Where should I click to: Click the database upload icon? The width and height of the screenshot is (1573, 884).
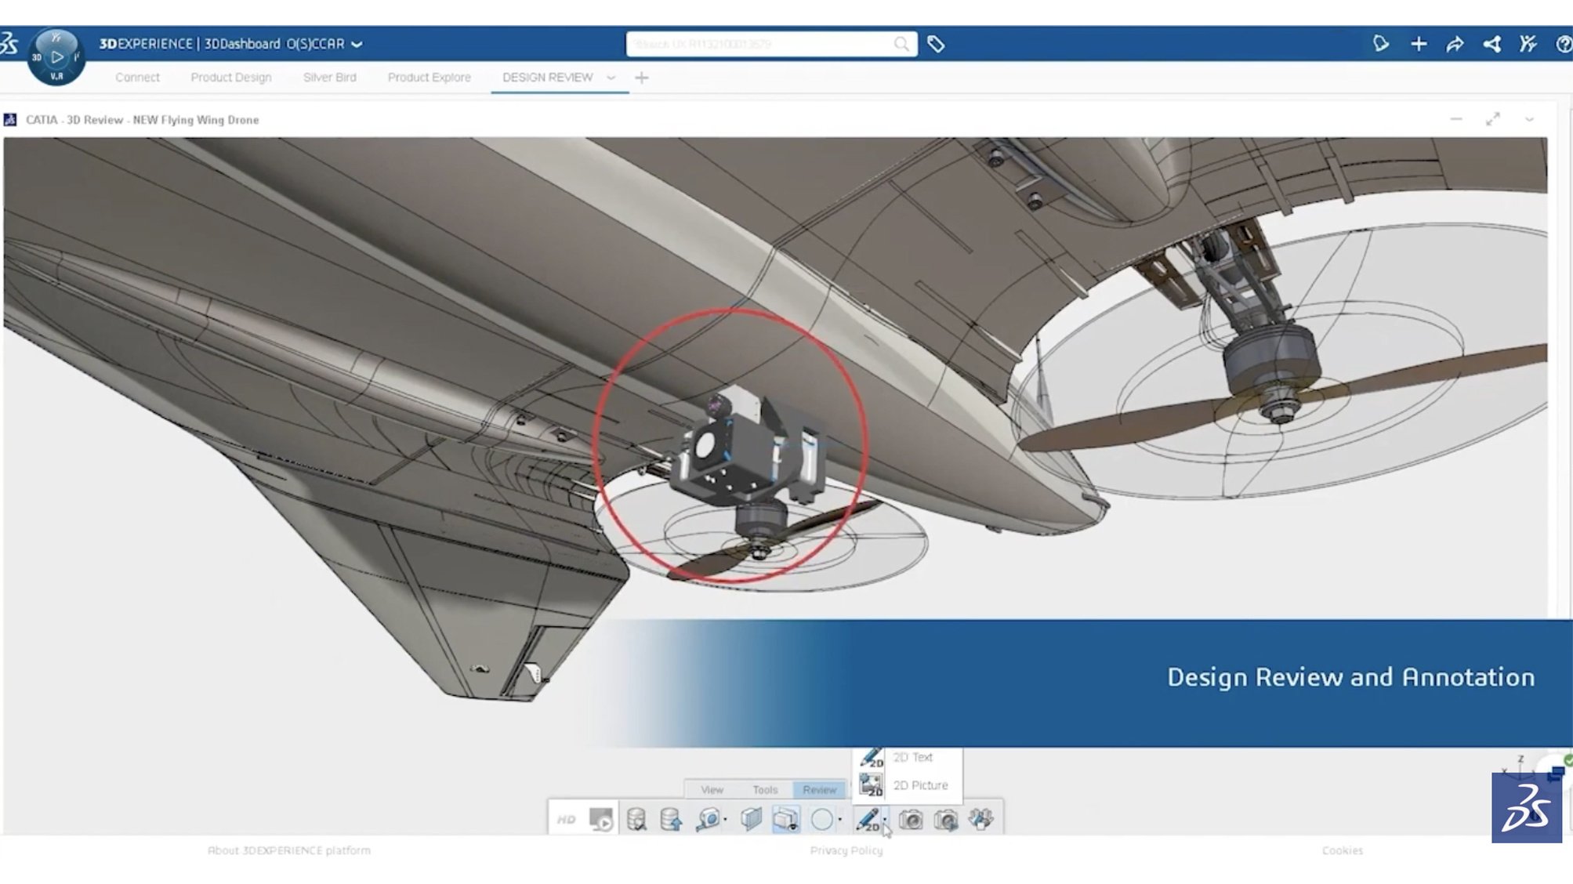pos(671,820)
